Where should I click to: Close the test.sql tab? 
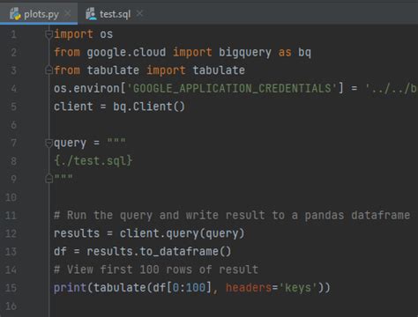tap(139, 13)
